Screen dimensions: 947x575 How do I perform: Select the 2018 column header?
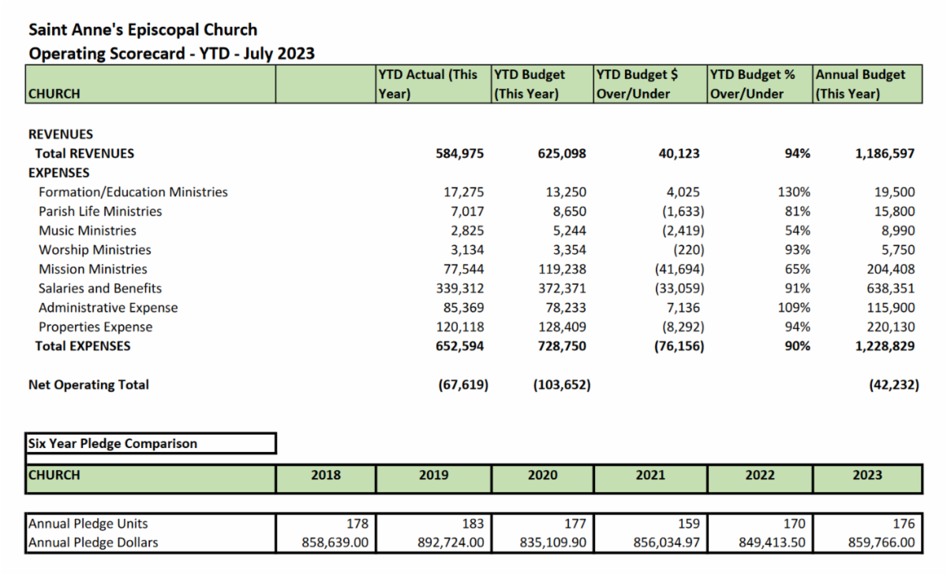tap(326, 476)
